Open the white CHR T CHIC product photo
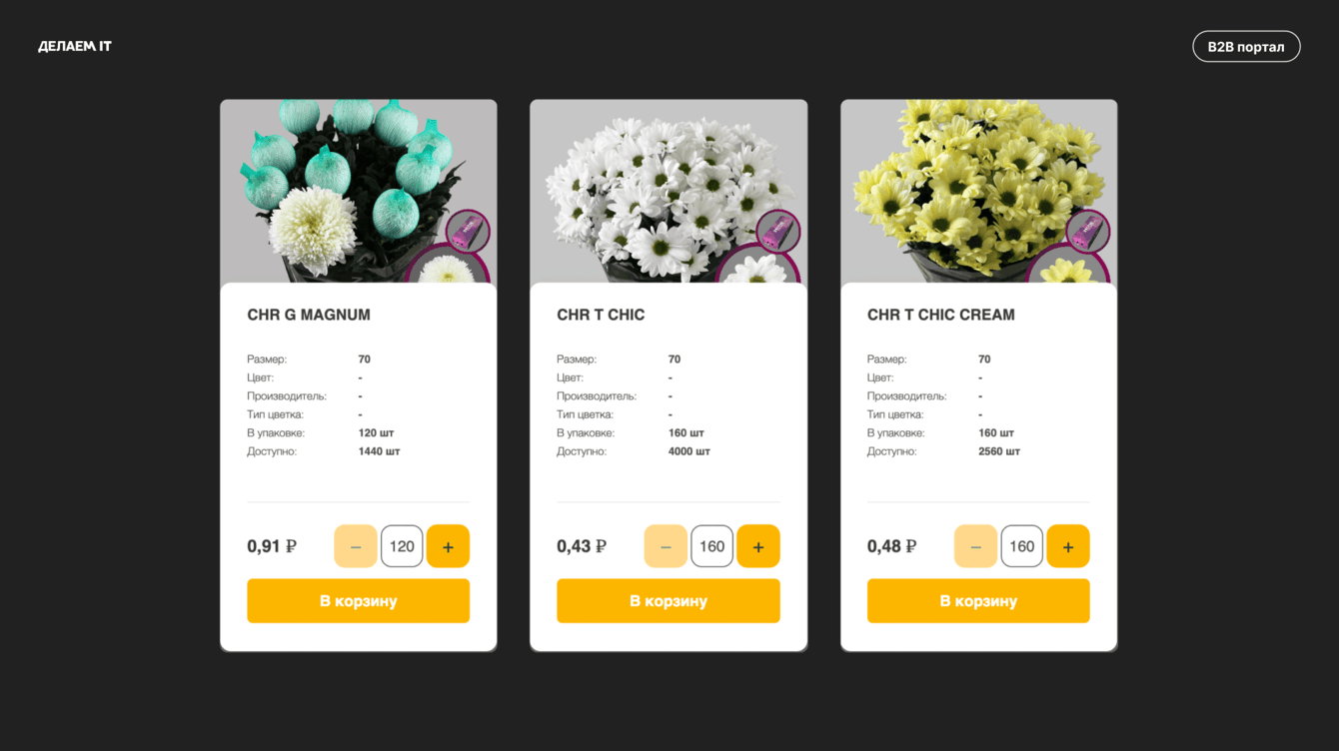Image resolution: width=1339 pixels, height=751 pixels. coord(669,191)
